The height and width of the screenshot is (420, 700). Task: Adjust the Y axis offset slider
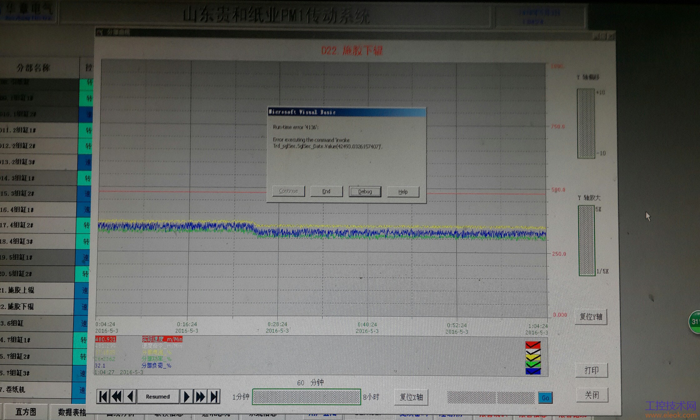[586, 123]
